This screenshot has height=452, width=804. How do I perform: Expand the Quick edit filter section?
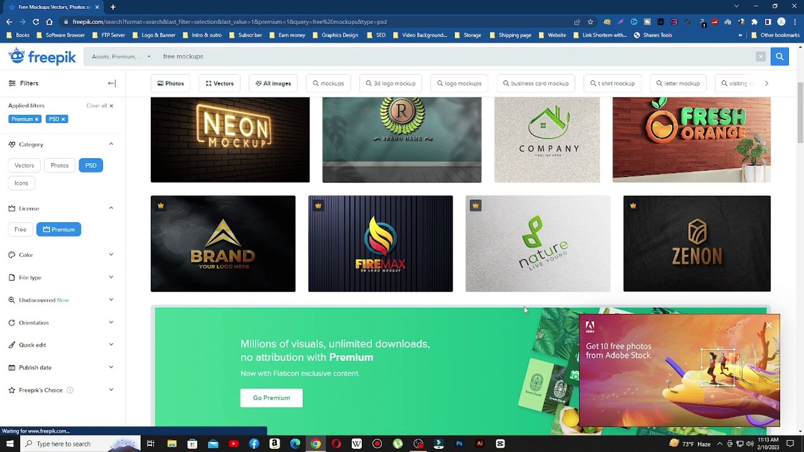(111, 345)
